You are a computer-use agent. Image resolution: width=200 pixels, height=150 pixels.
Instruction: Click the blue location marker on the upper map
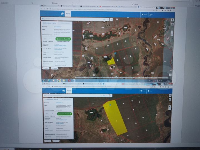coord(115,53)
